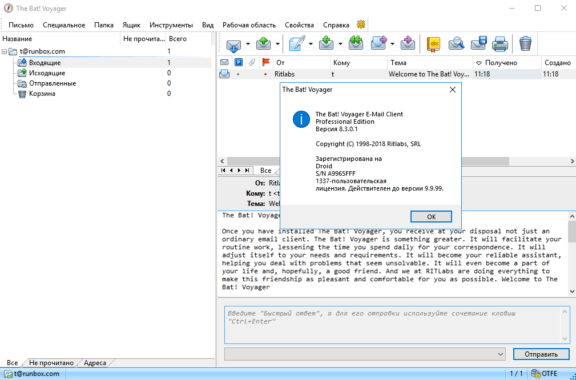The width and height of the screenshot is (576, 380).
Task: Go to last message with navigation arrow
Action: coord(248,171)
